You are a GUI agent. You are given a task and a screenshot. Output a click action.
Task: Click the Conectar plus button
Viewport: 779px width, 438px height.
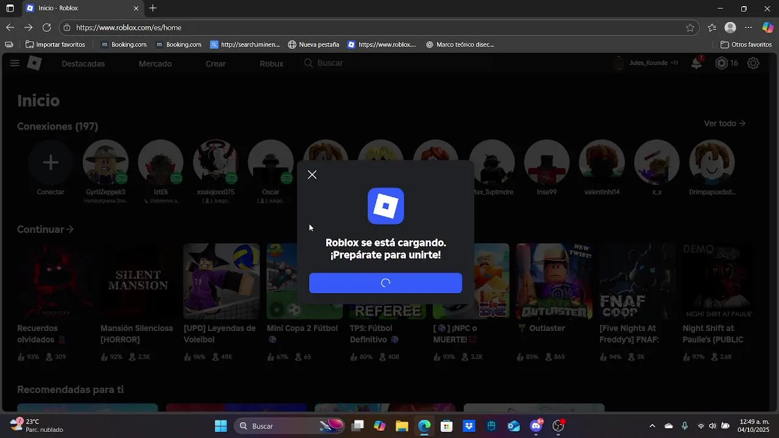click(51, 162)
